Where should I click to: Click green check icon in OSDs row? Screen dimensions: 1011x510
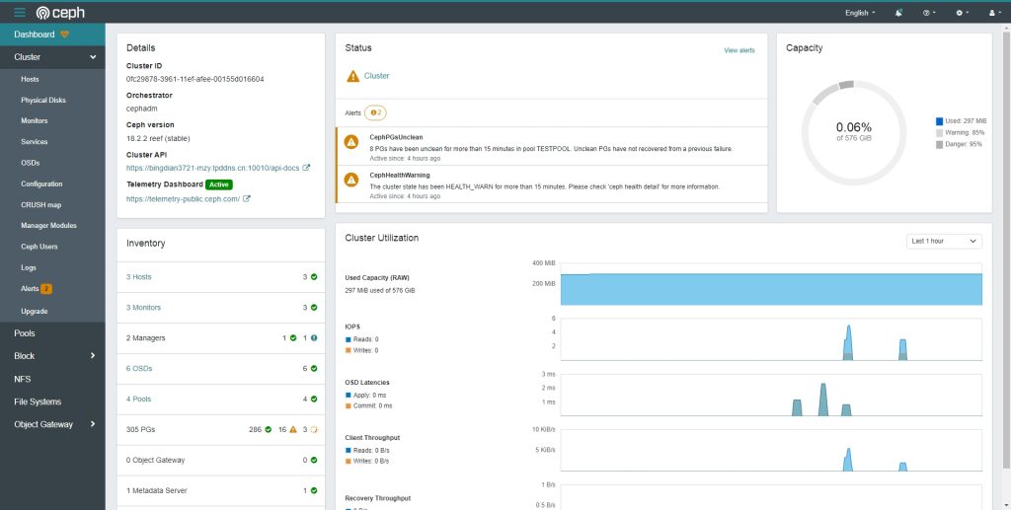point(314,368)
